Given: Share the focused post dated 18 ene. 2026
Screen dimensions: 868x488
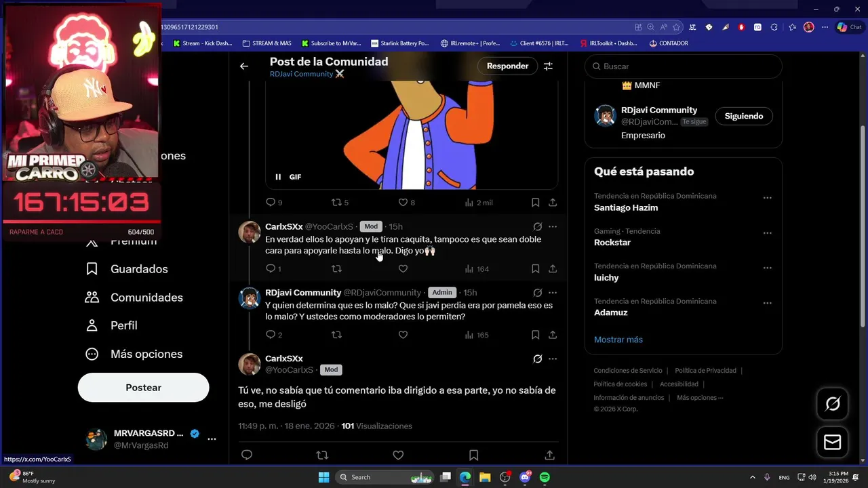Looking at the screenshot, I should (x=550, y=455).
